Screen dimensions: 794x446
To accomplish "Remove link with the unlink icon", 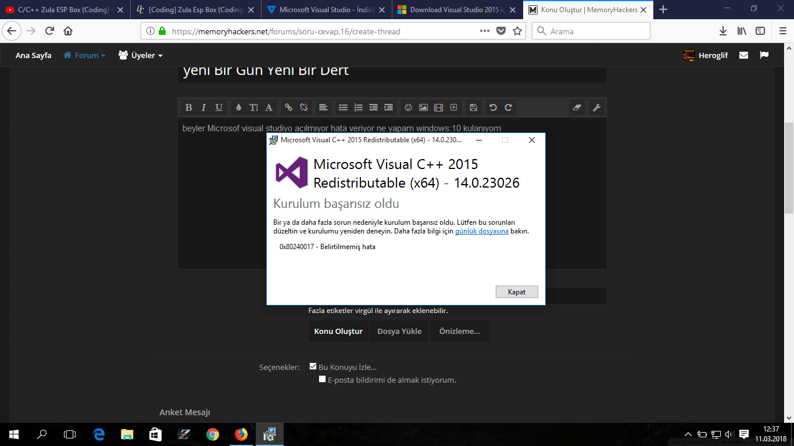I will [x=303, y=107].
